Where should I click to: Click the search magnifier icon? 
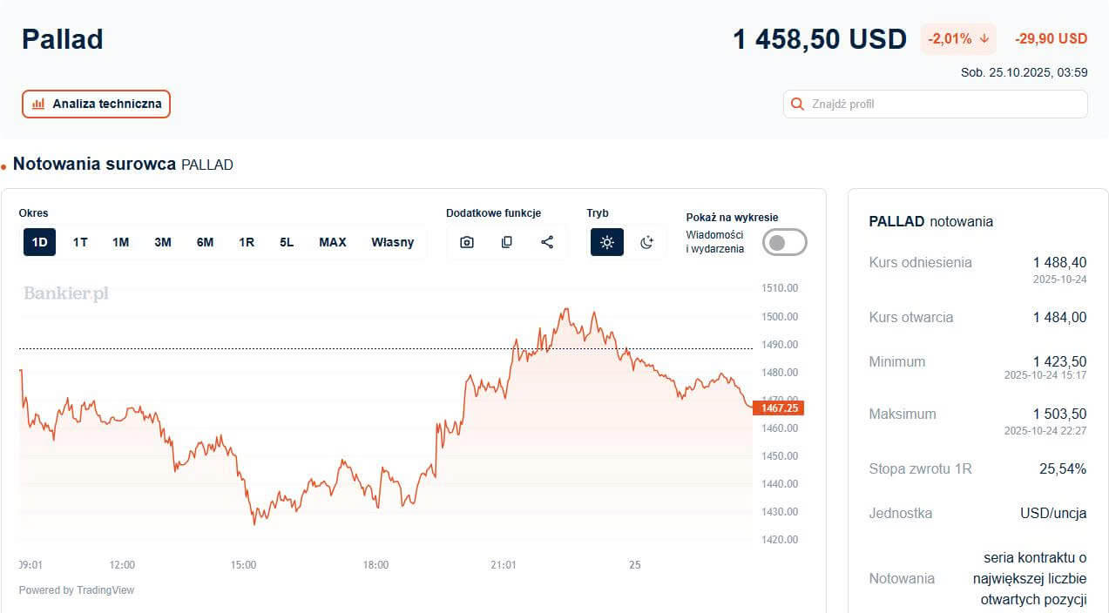tap(797, 104)
